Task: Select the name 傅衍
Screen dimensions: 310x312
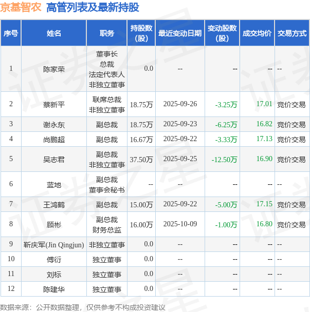Action: pyautogui.click(x=54, y=260)
